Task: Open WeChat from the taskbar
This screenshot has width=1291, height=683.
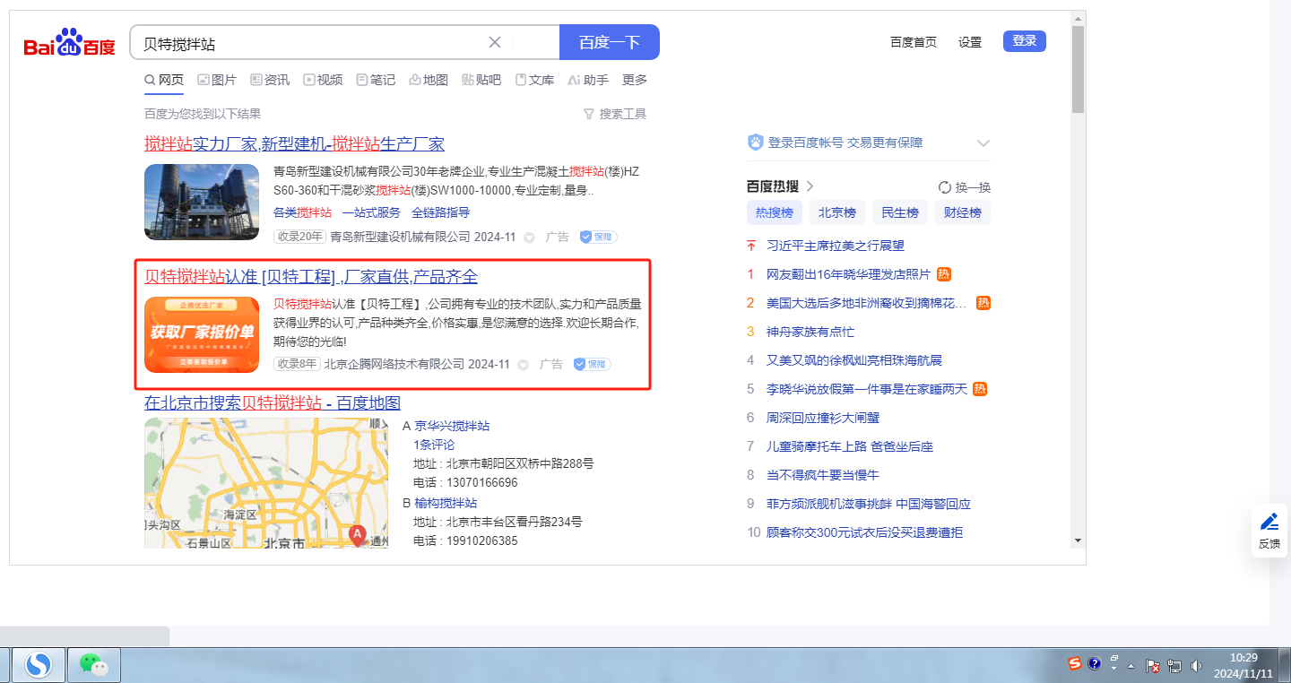Action: point(94,664)
